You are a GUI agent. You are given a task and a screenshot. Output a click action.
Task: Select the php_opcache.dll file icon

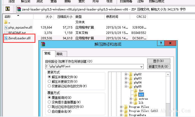pos(6,28)
